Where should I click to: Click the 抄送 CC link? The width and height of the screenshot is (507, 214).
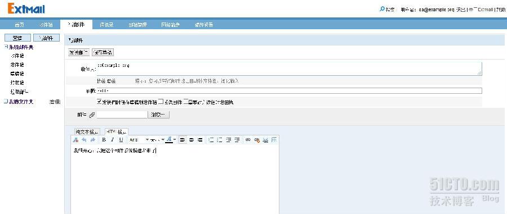(101, 81)
